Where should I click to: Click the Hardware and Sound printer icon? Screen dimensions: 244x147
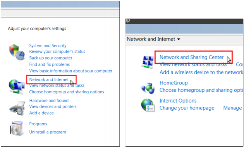17,108
